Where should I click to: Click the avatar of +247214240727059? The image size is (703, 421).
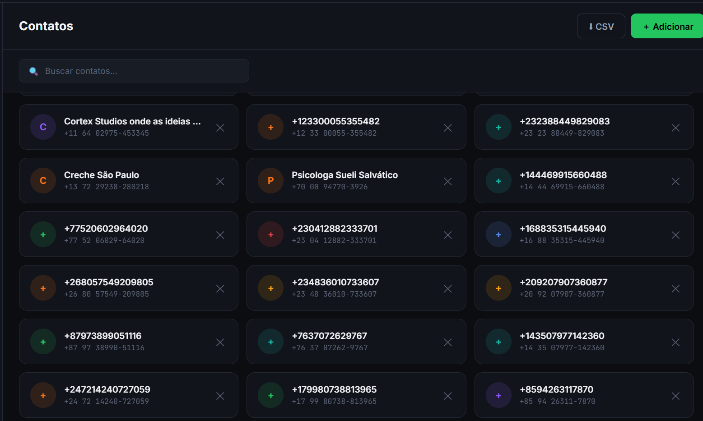pos(43,395)
